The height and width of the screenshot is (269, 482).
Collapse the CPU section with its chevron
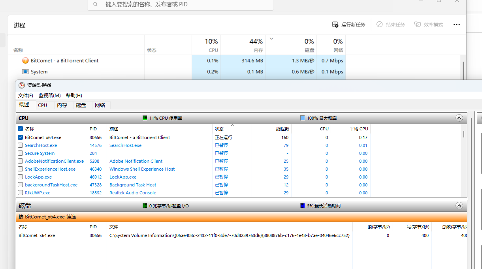459,118
